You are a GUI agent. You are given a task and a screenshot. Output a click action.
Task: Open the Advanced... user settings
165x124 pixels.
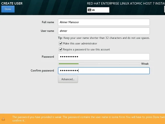(68, 79)
